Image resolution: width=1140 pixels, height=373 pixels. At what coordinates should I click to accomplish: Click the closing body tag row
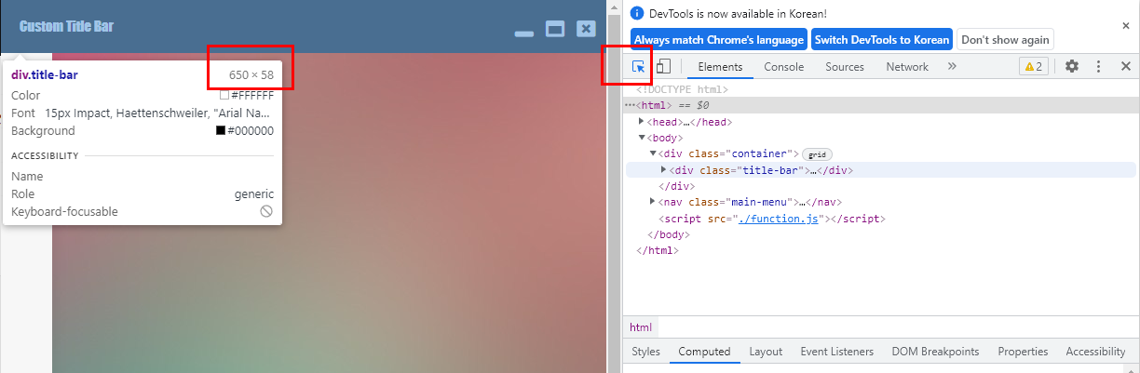[x=881, y=234]
